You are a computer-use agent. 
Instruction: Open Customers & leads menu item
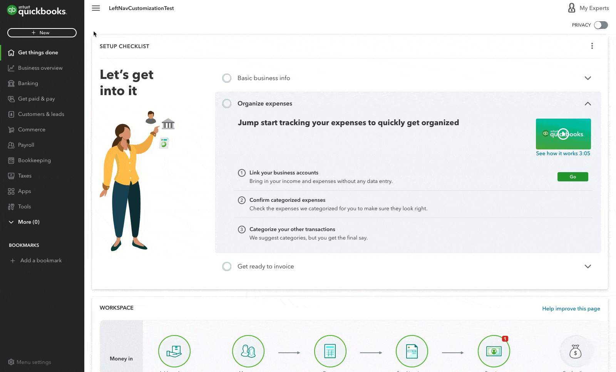pyautogui.click(x=42, y=114)
